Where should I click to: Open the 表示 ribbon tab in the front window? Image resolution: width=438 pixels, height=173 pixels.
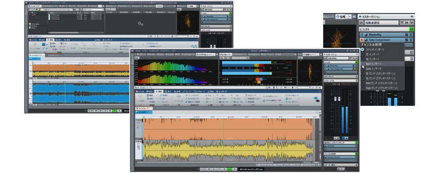coord(150,91)
